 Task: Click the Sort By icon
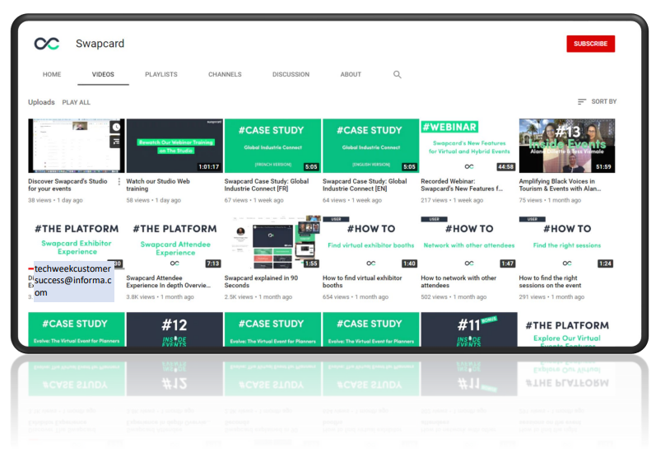pos(582,102)
